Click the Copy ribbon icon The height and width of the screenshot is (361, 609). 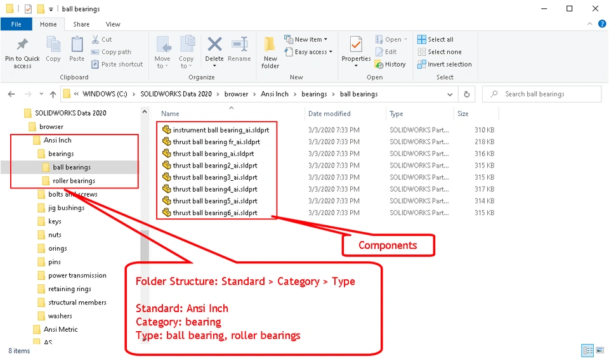coord(53,44)
